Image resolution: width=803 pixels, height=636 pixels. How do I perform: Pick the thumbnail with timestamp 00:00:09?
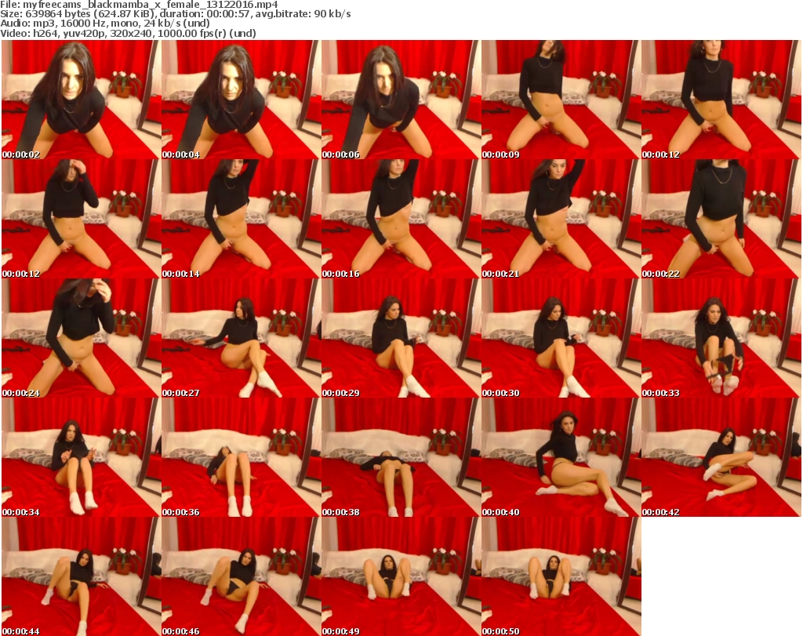tap(561, 100)
